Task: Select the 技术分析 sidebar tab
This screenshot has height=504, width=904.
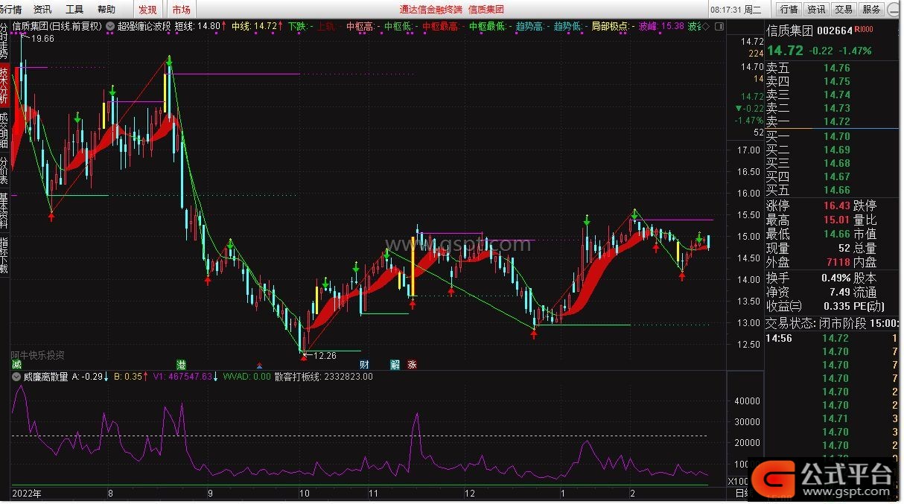Action: pyautogui.click(x=4, y=85)
